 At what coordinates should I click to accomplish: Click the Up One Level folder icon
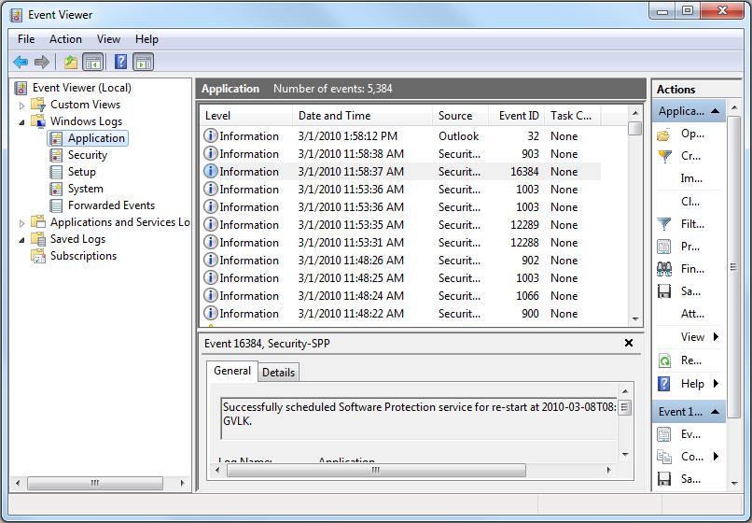click(71, 63)
